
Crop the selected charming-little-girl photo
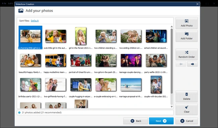click(x=33, y=36)
